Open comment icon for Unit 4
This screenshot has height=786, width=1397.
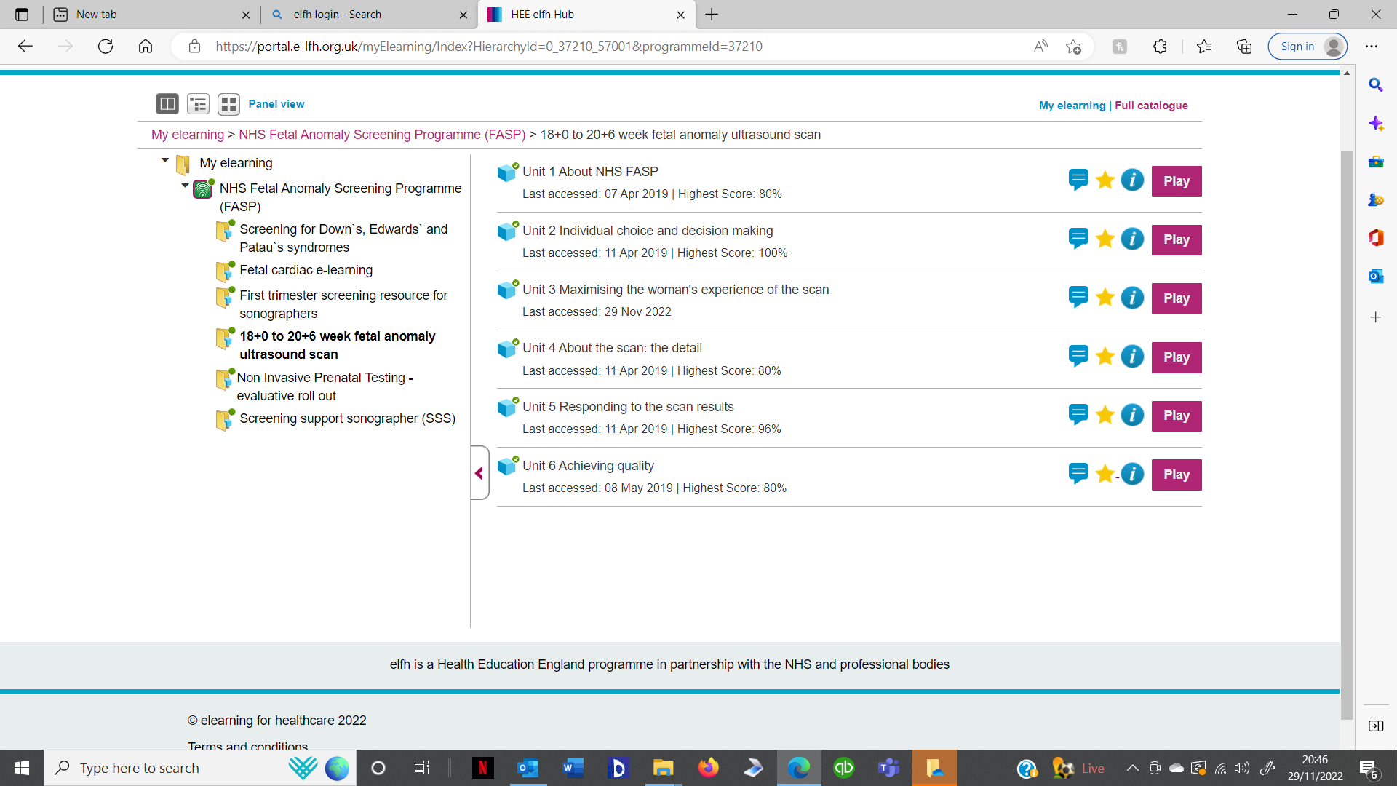pyautogui.click(x=1078, y=356)
